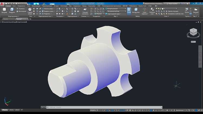Click the navigation bar on right edge
Image resolution: width=203 pixels, height=114 pixels.
click(200, 56)
